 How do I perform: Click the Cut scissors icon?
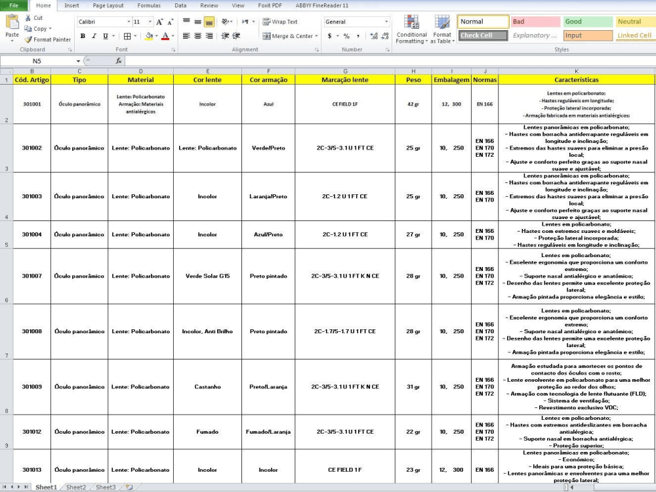tap(28, 18)
